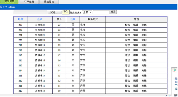This screenshot has width=178, height=97.
Task: Click 增加 for student 齐照林12
Action: click(x=127, y=80)
